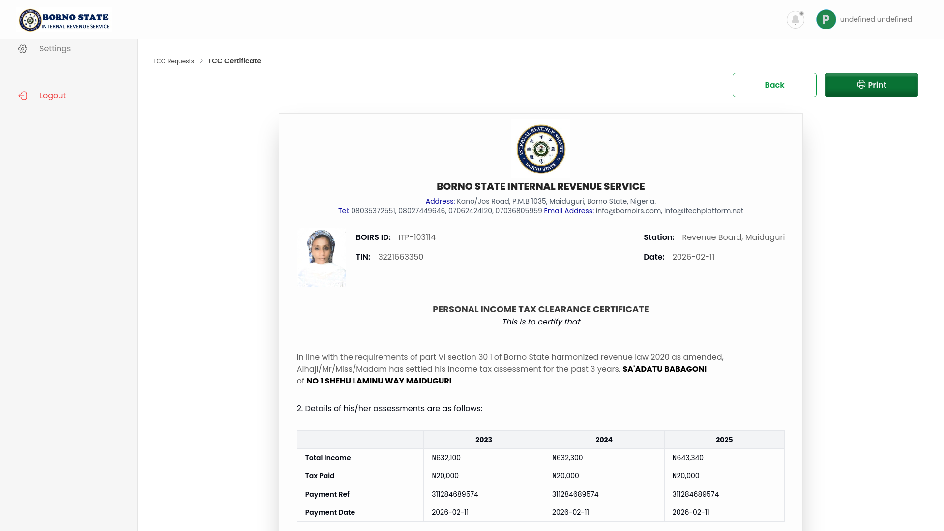The width and height of the screenshot is (944, 531).
Task: Click Station value Revenue Board, Maiduguri
Action: [x=733, y=237]
